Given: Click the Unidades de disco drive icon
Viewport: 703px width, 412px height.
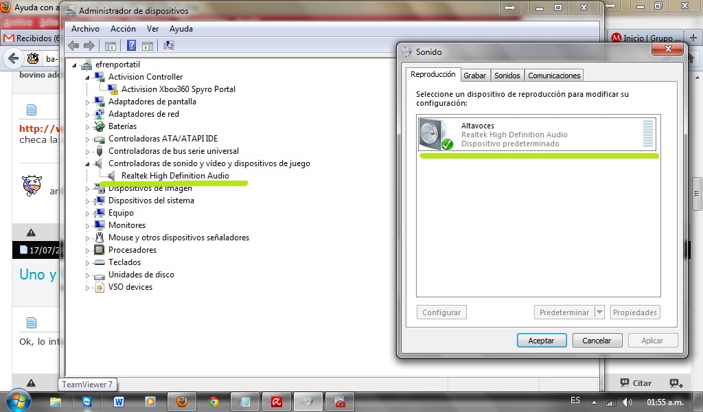Looking at the screenshot, I should 99,275.
